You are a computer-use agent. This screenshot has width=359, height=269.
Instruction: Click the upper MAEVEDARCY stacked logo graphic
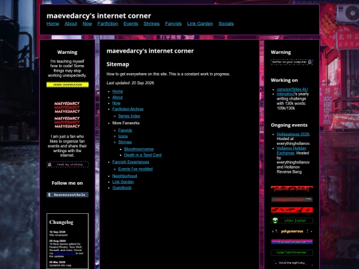point(67,108)
